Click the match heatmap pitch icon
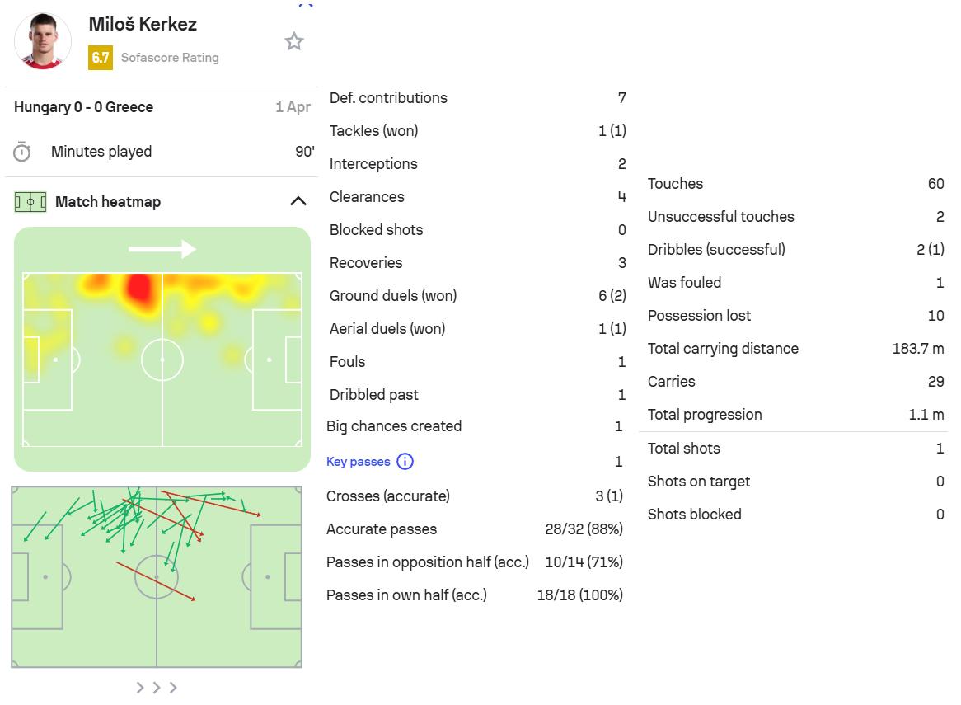The height and width of the screenshot is (705, 961). 30,202
